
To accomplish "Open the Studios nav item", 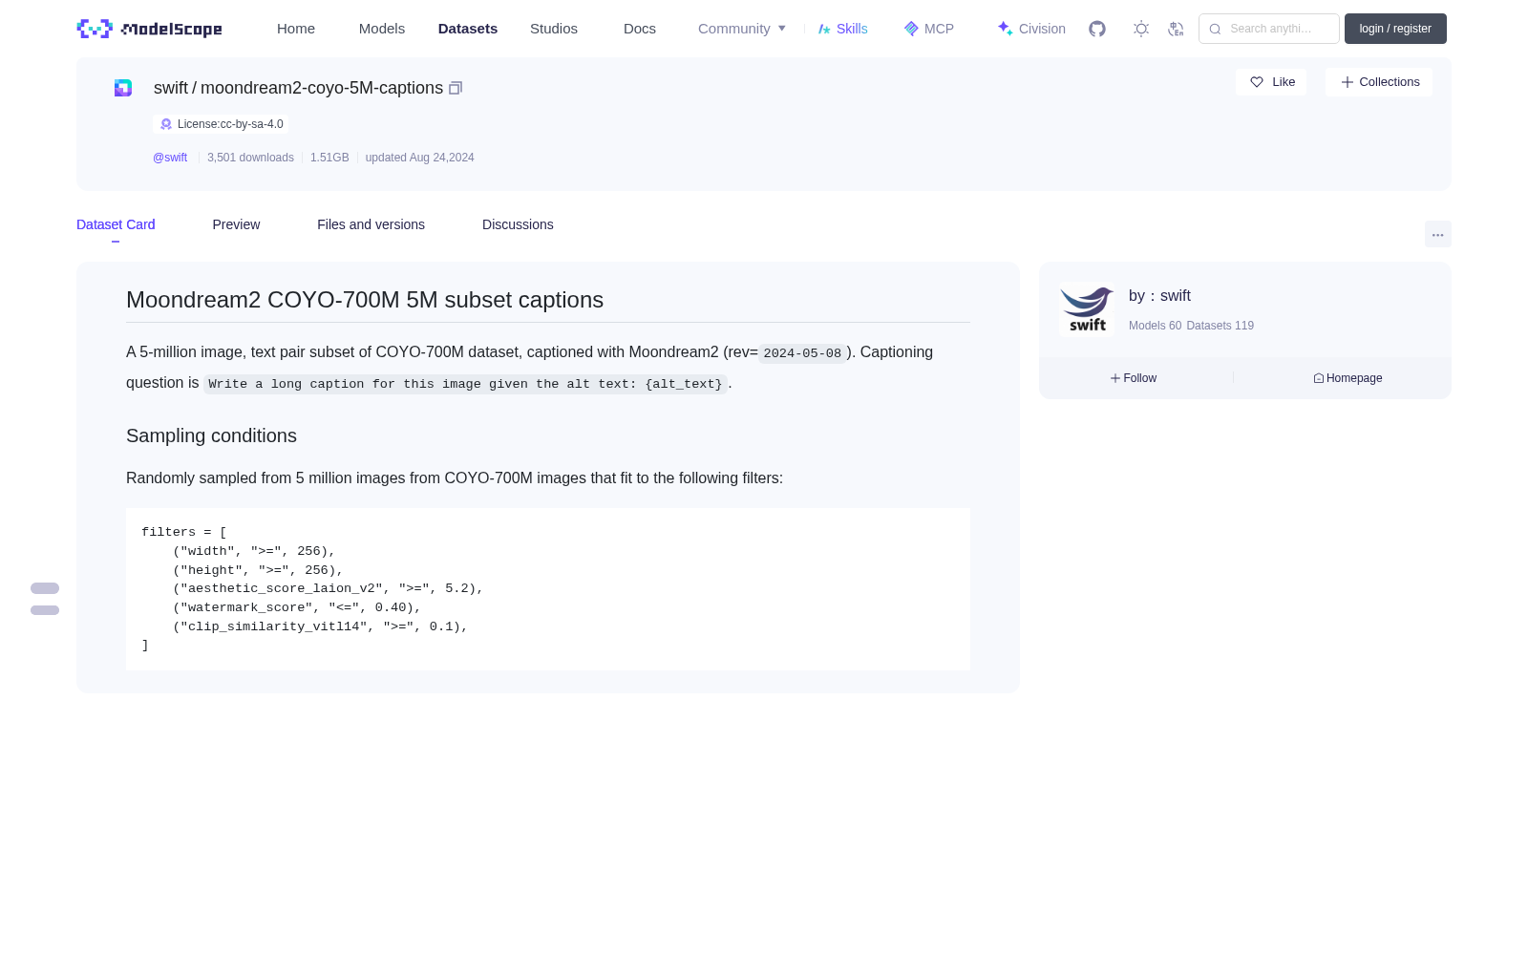I will pos(554,29).
